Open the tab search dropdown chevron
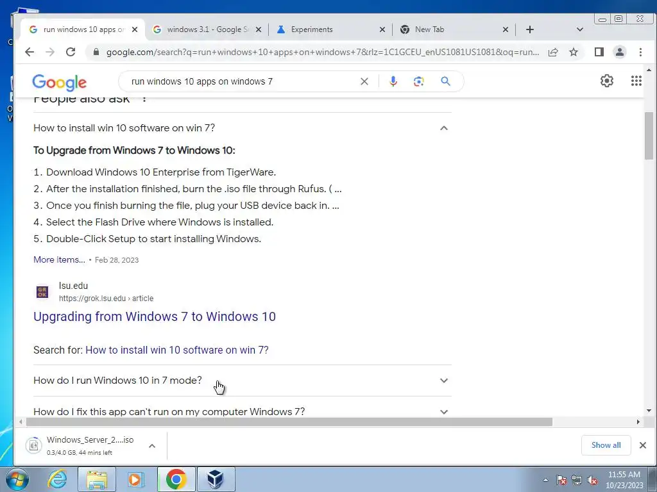This screenshot has width=657, height=492. coord(580,29)
